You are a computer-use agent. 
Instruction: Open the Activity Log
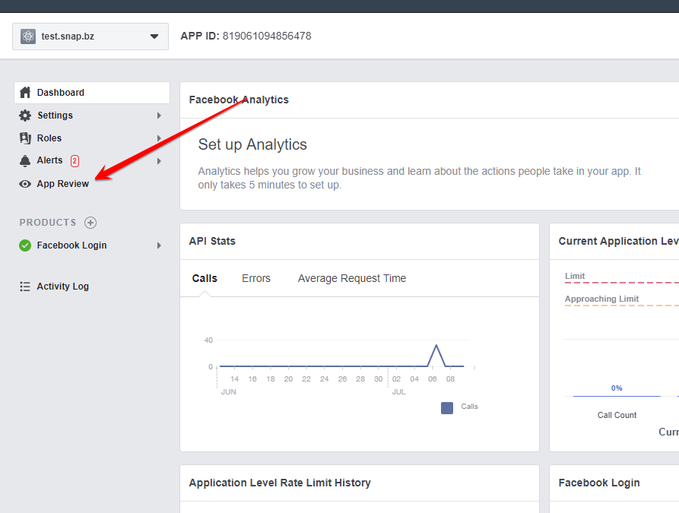pos(63,287)
